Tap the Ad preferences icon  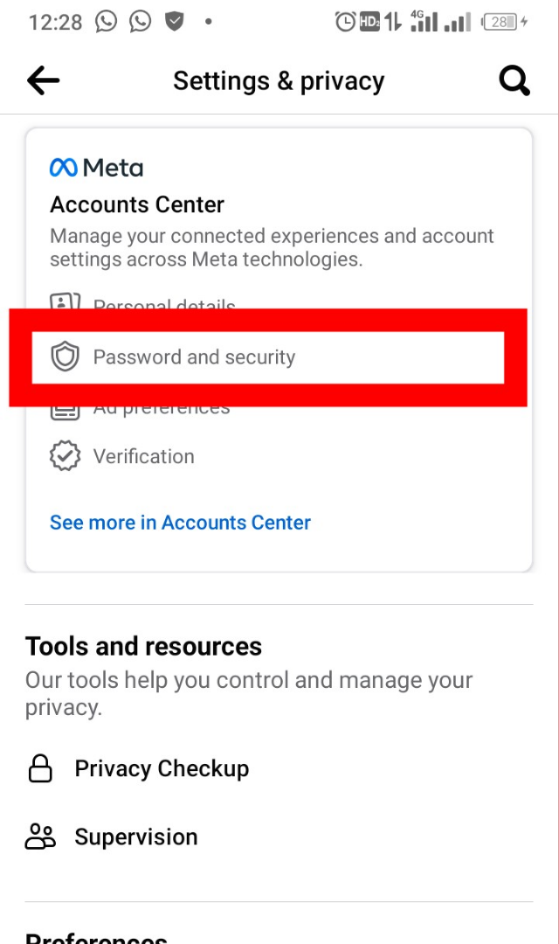pos(65,410)
